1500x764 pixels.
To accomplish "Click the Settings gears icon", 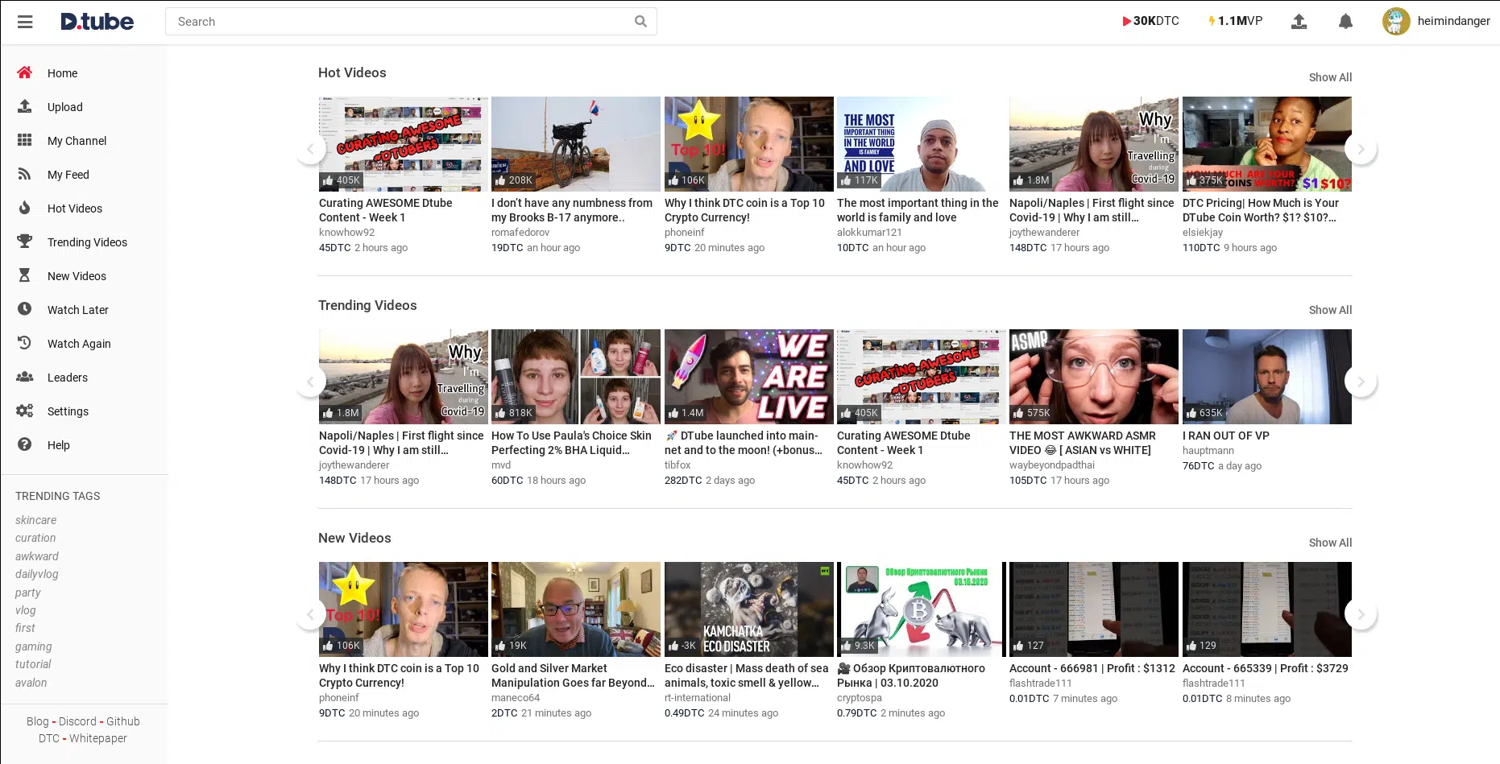I will [25, 411].
